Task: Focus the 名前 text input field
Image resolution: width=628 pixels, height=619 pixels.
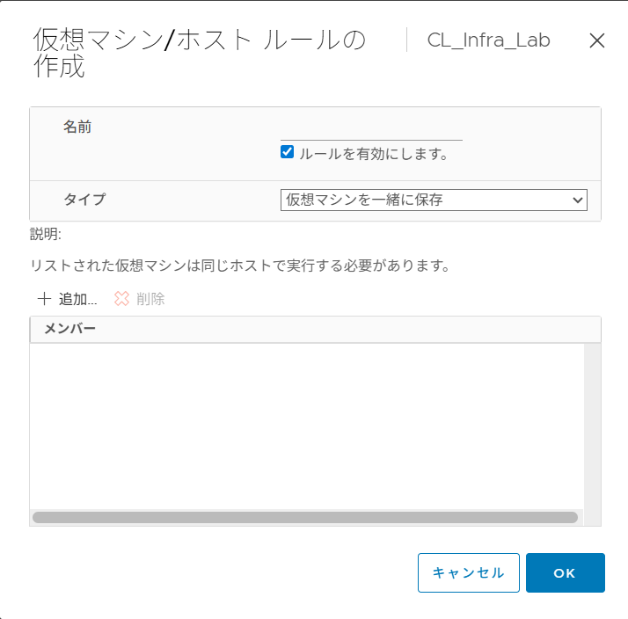Action: click(x=370, y=131)
